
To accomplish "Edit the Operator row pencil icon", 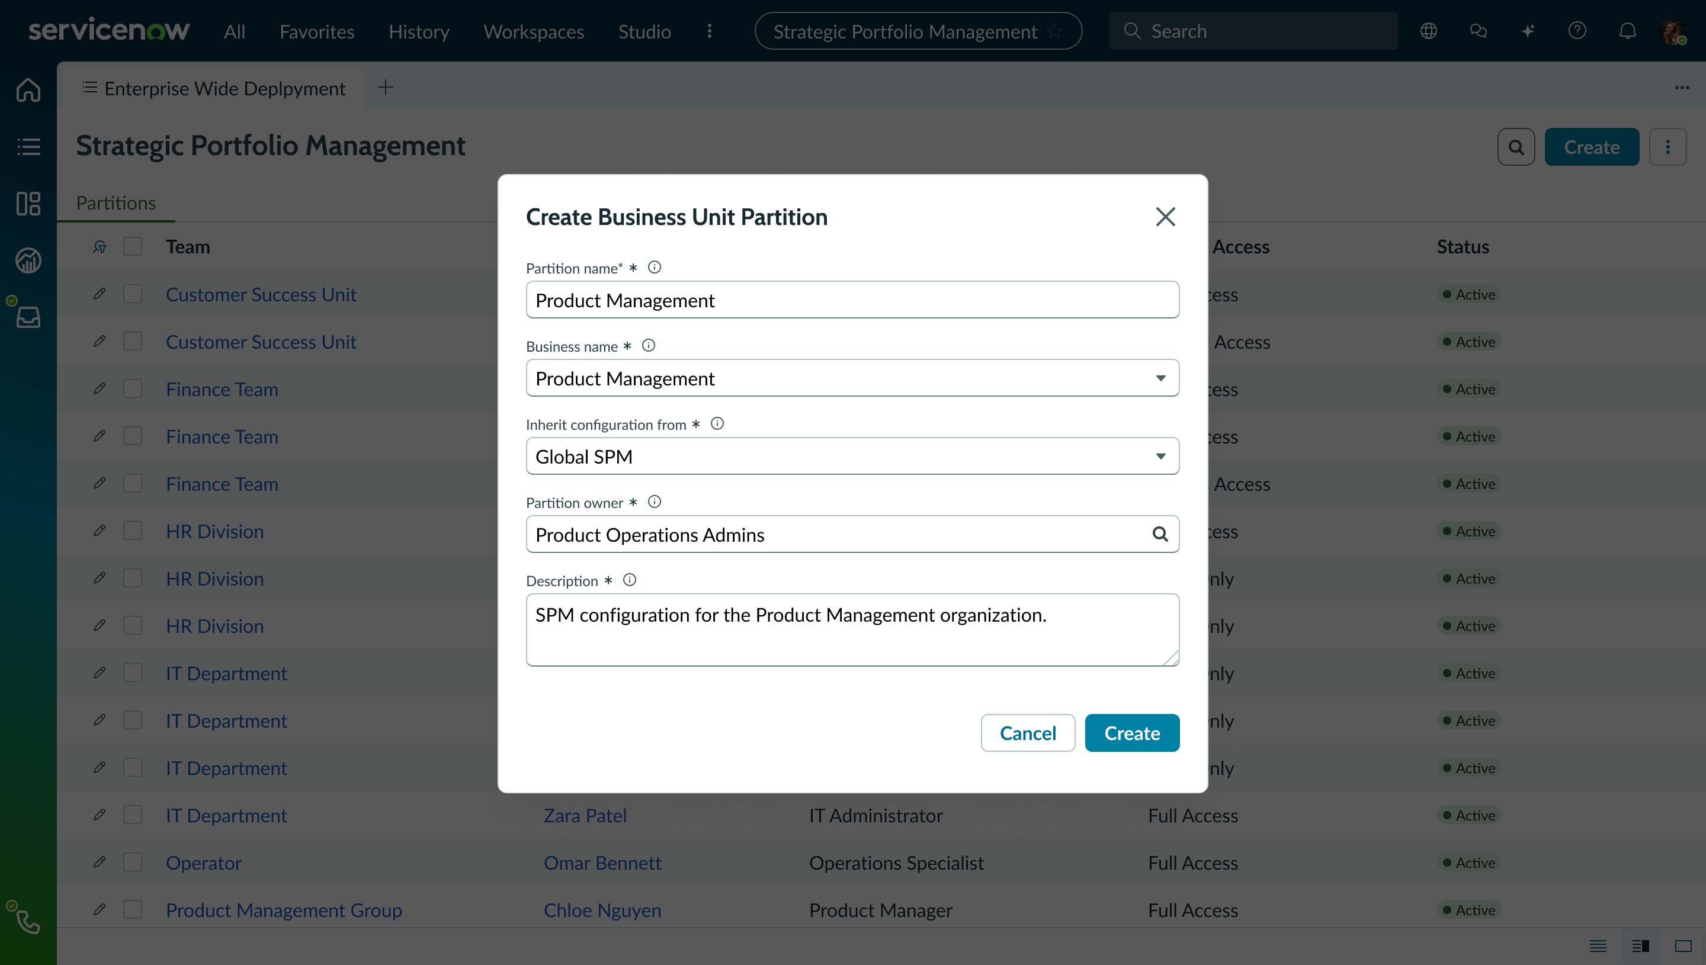I will [100, 861].
